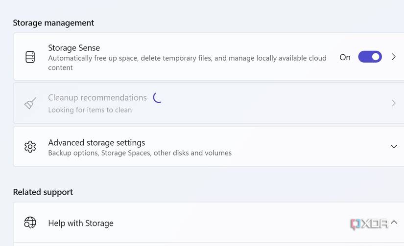Click 'Automatically free up space' description text
Image resolution: width=404 pixels, height=246 pixels.
188,63
